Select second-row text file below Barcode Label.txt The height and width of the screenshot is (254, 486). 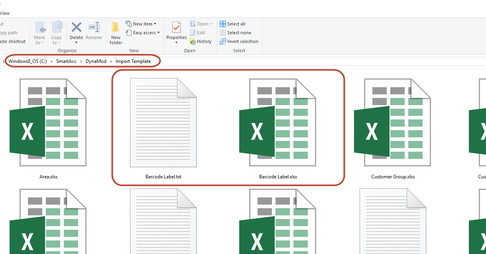pyautogui.click(x=163, y=221)
